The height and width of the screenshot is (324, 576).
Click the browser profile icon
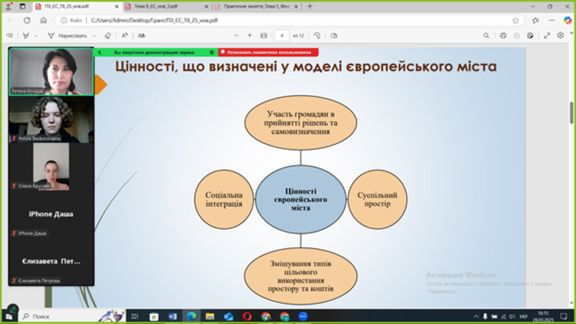click(8, 6)
